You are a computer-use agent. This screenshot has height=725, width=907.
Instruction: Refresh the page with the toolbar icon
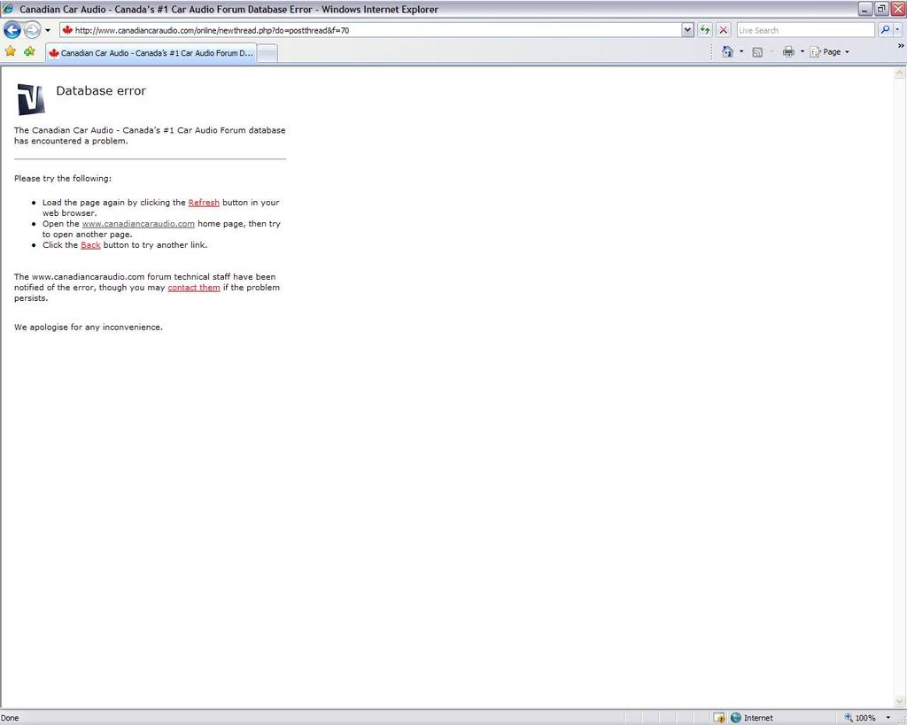[705, 29]
